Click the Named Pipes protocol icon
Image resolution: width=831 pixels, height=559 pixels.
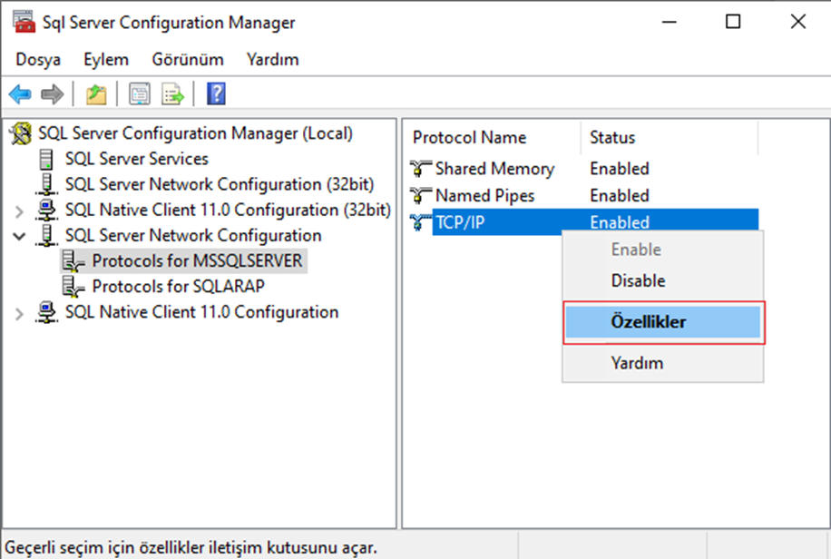[420, 196]
